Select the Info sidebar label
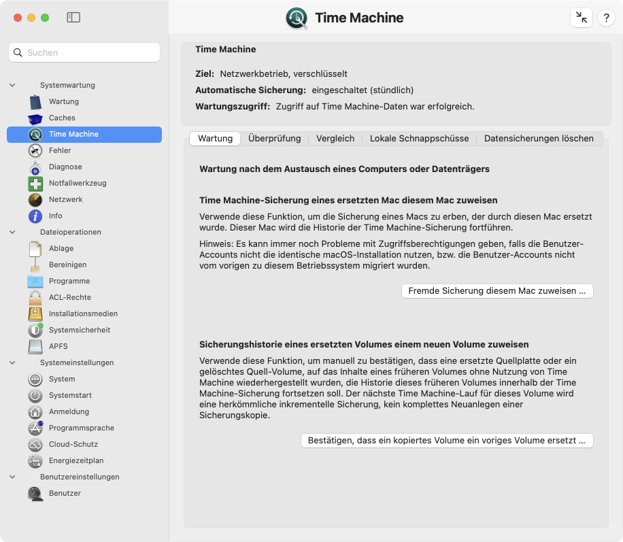This screenshot has height=542, width=623. [x=56, y=216]
